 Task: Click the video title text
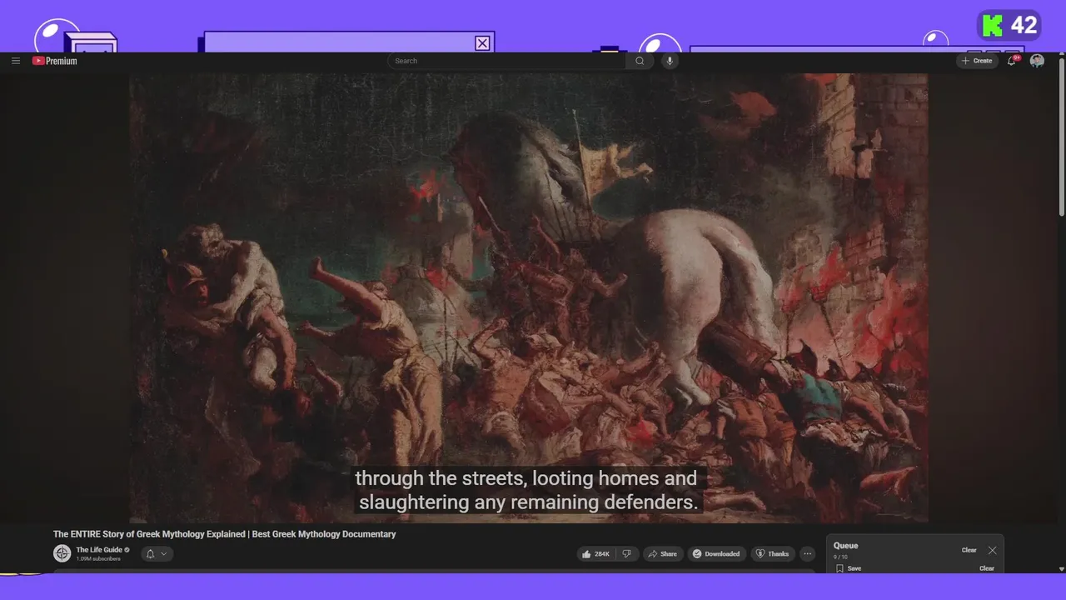point(225,534)
